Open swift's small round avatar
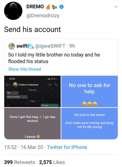The width and height of the screenshot is (122, 167). click(x=12, y=46)
